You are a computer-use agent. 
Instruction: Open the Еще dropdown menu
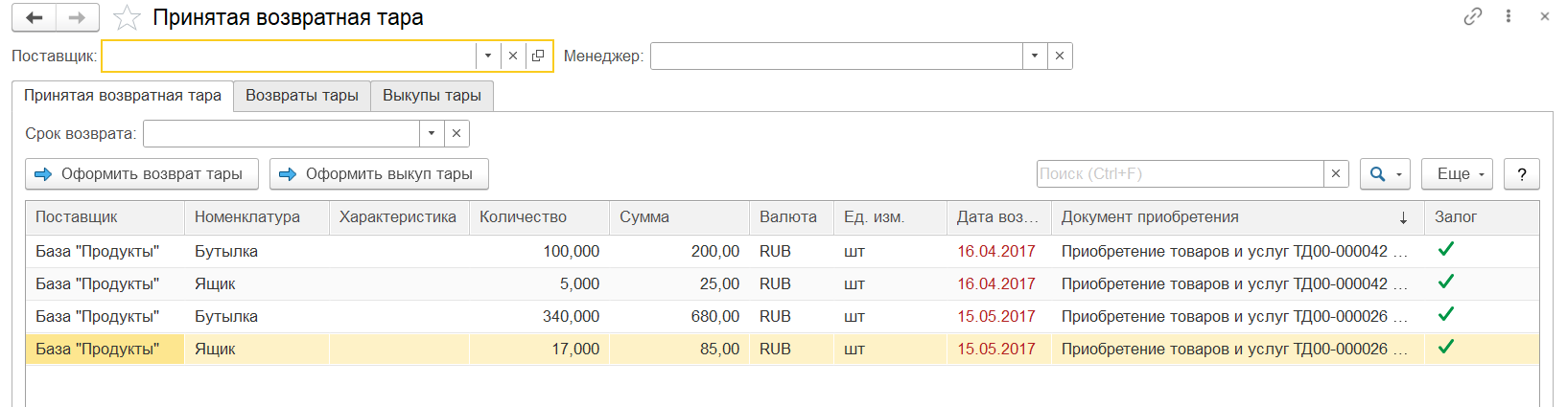coord(1457,173)
